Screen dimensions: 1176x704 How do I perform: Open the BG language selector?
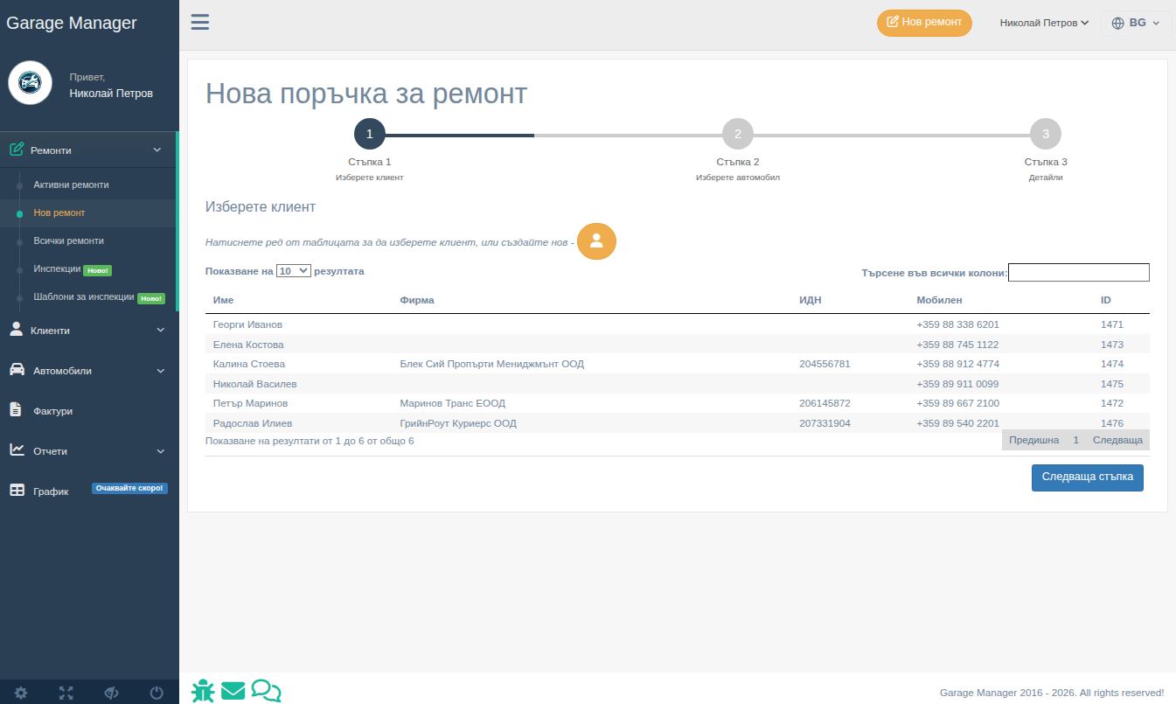(1136, 24)
